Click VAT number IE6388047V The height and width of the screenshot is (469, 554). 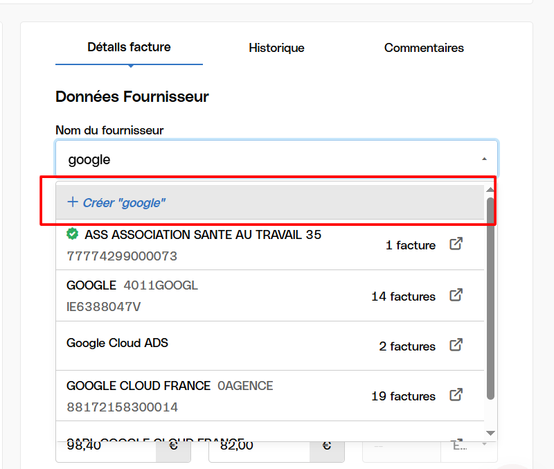coord(103,306)
